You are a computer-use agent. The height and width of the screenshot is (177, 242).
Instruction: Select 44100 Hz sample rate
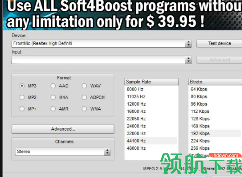click(151, 141)
